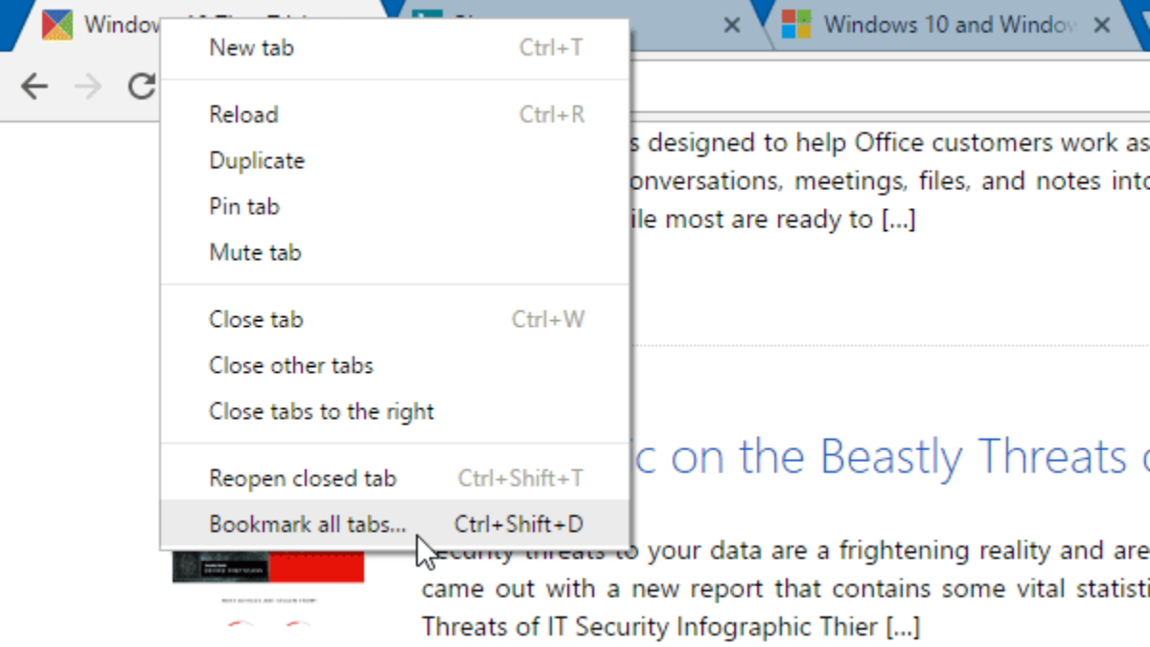Choose "Close tabs to the right"

[x=321, y=411]
